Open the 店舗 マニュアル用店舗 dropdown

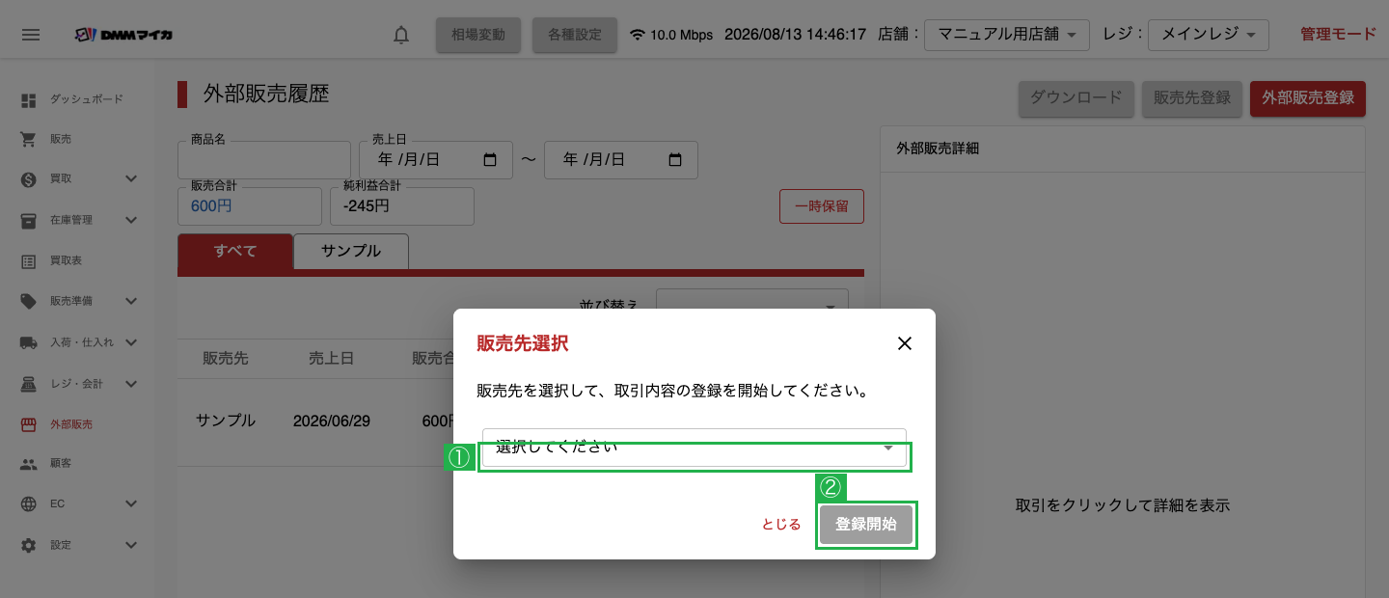[x=1007, y=35]
